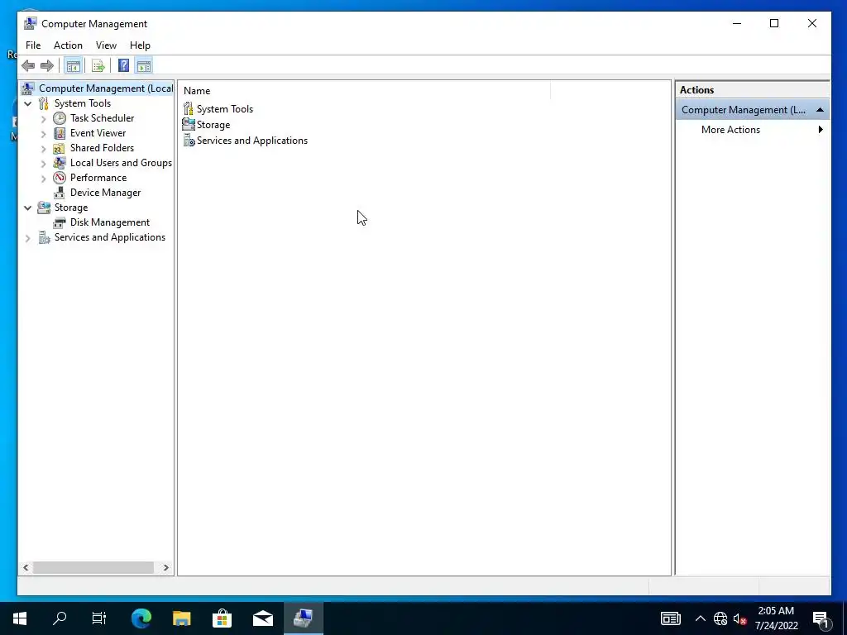Expand the Shared Folders node

(44, 149)
